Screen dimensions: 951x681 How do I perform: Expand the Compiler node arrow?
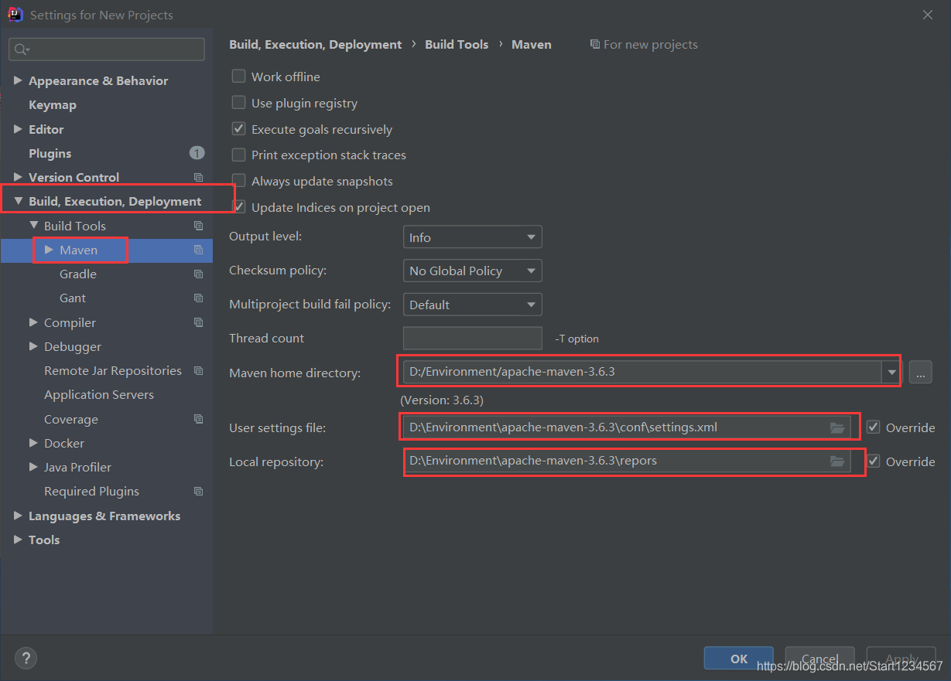pos(33,322)
